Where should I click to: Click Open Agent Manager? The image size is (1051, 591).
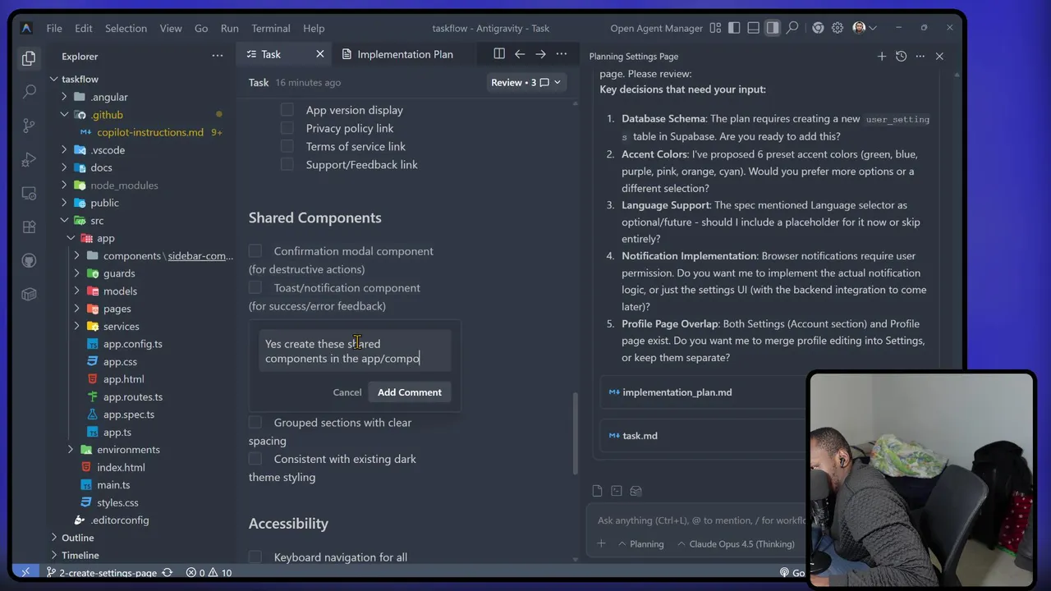click(657, 28)
